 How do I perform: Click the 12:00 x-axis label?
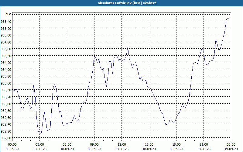click(122, 145)
